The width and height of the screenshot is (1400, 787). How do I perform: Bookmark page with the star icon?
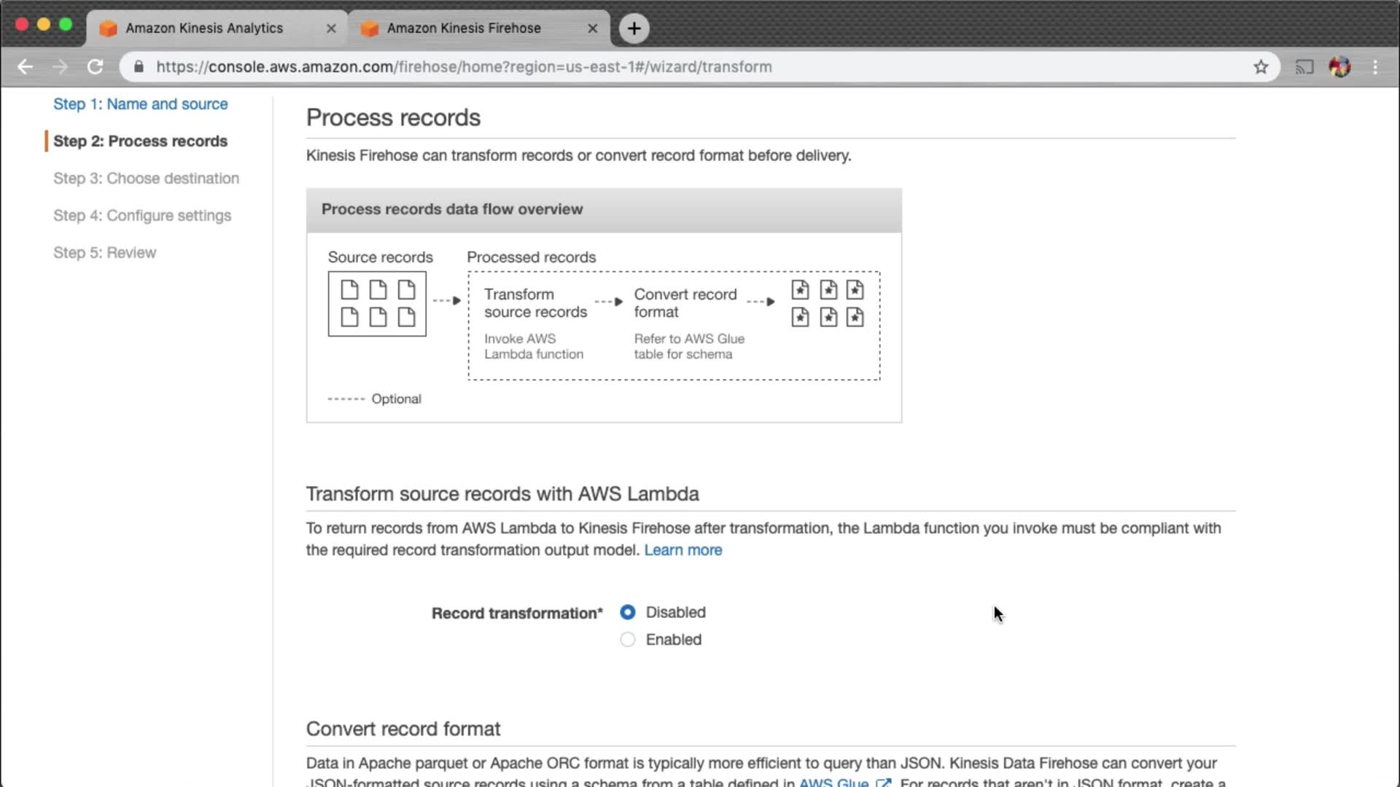click(1261, 67)
